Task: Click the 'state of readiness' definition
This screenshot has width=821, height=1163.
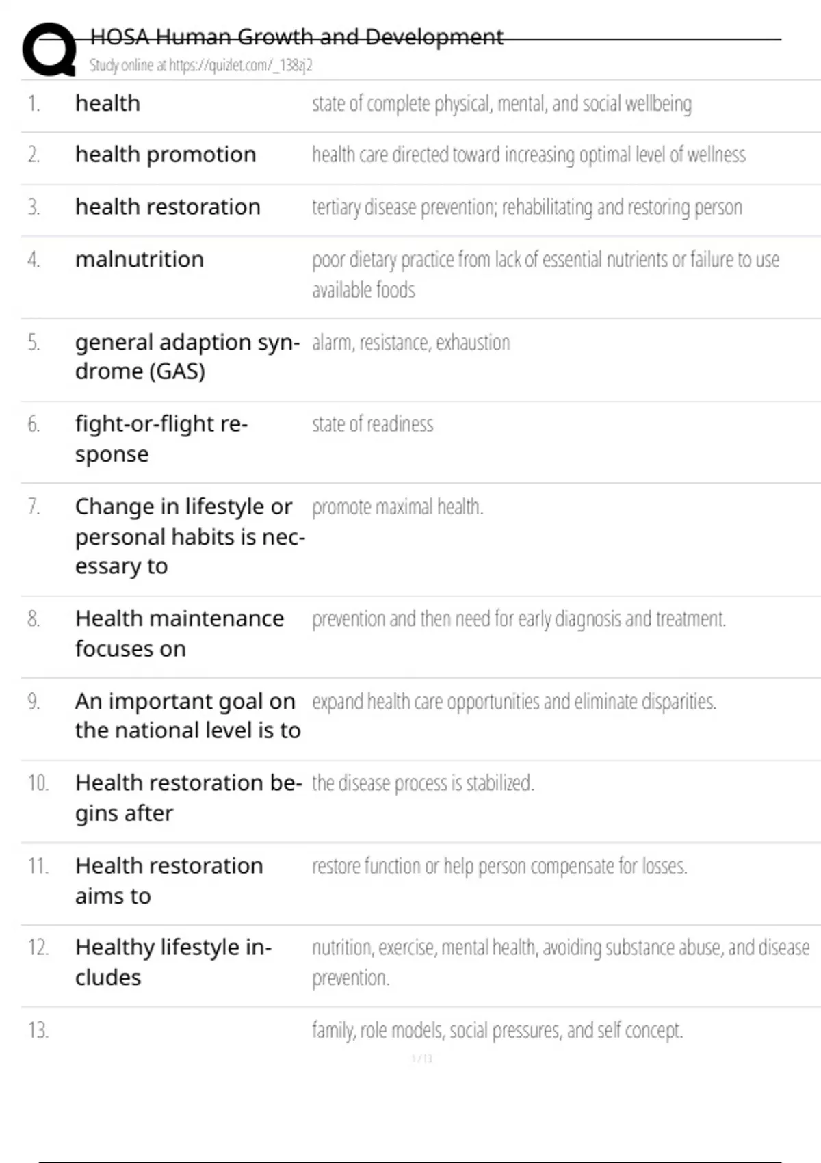Action: click(372, 424)
